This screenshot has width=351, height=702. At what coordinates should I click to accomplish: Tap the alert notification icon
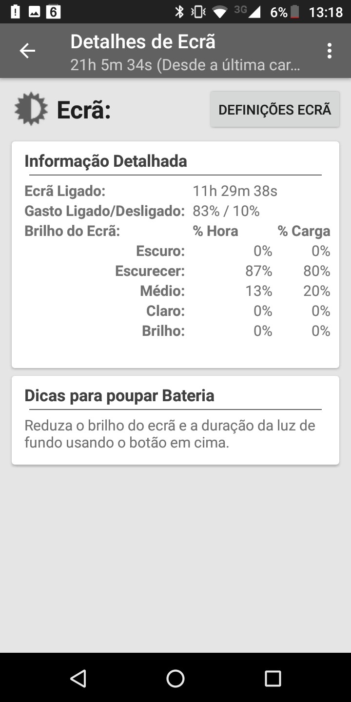15,12
